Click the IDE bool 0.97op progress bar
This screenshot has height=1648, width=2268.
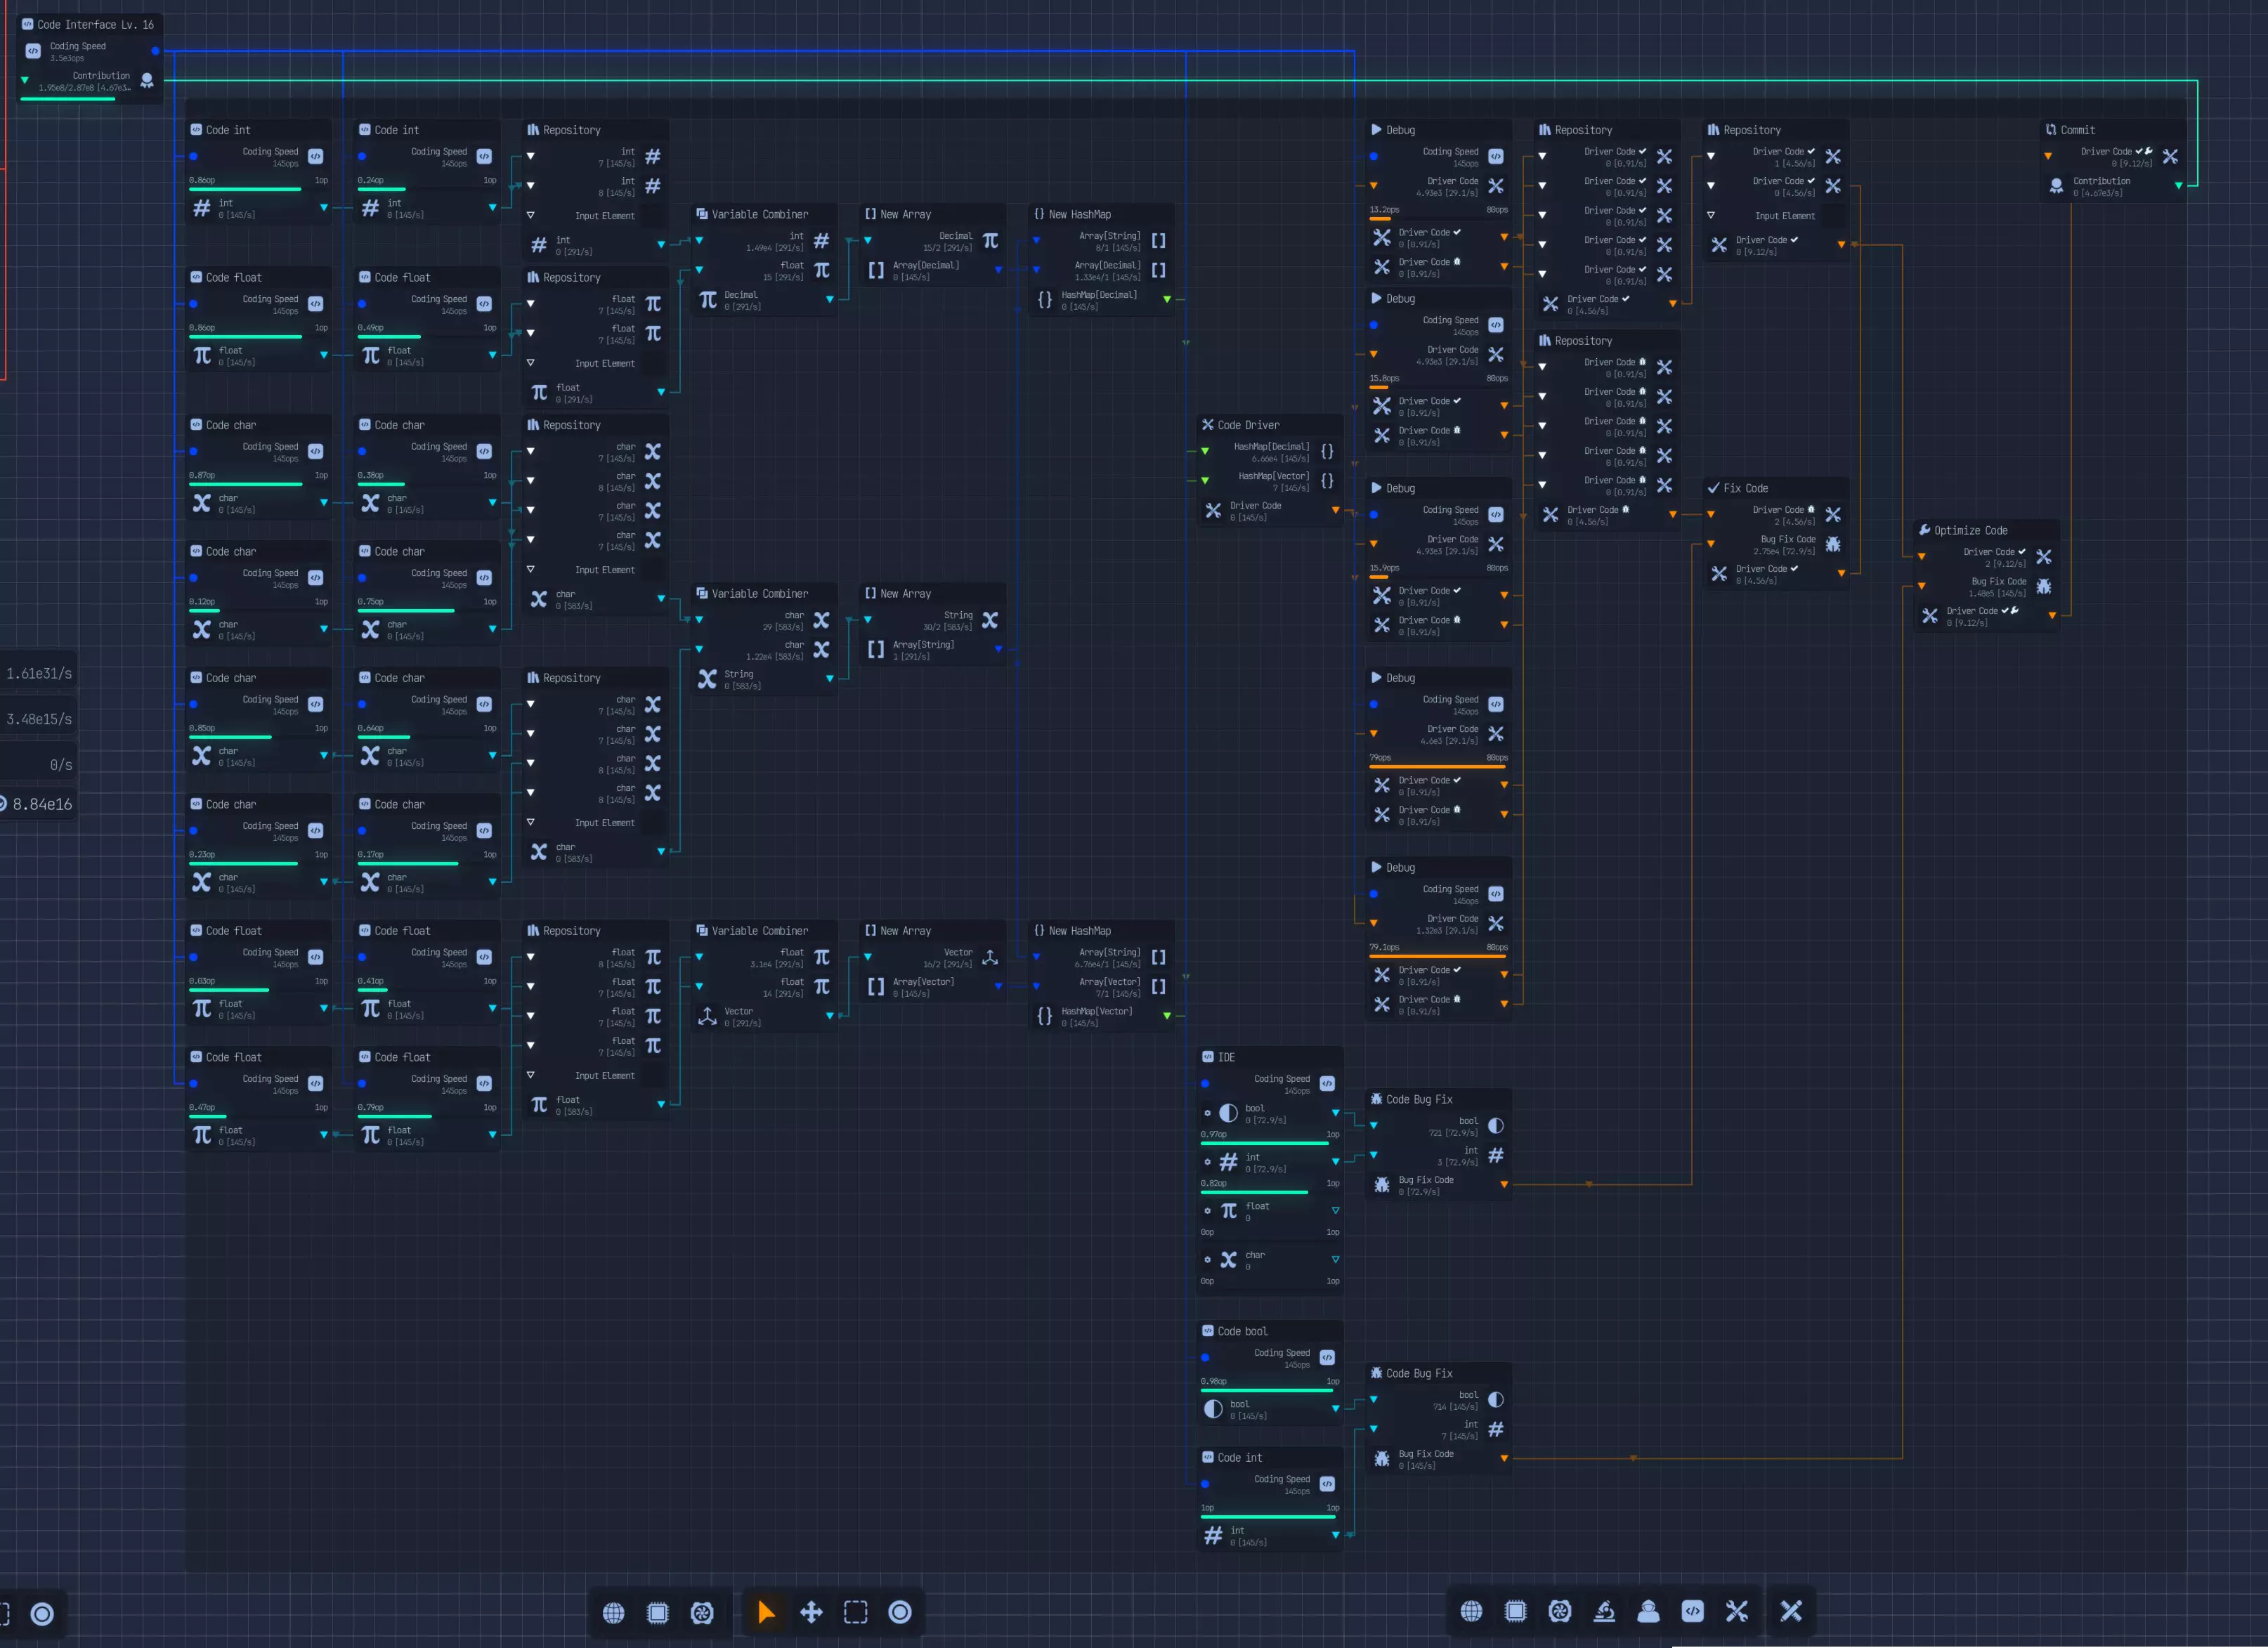1265,1142
